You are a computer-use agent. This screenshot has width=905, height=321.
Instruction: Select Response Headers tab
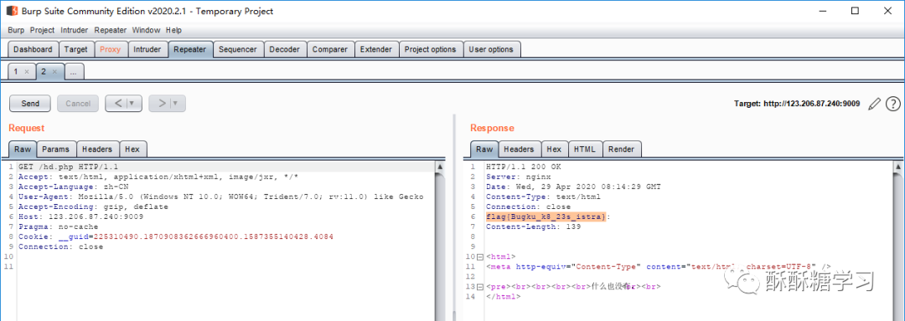point(519,149)
